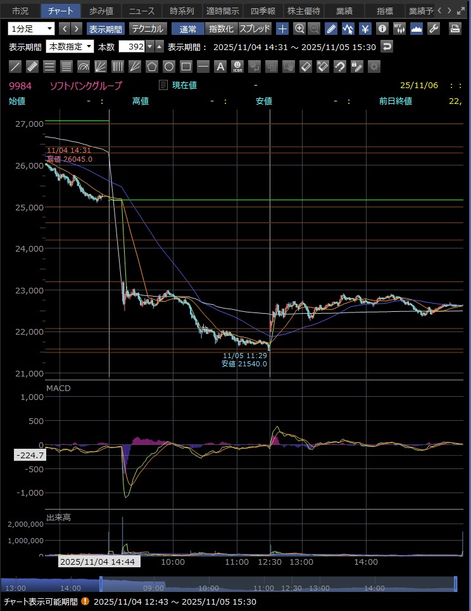This screenshot has width=471, height=611.
Task: Select the trend line drawing tool
Action: [x=16, y=67]
